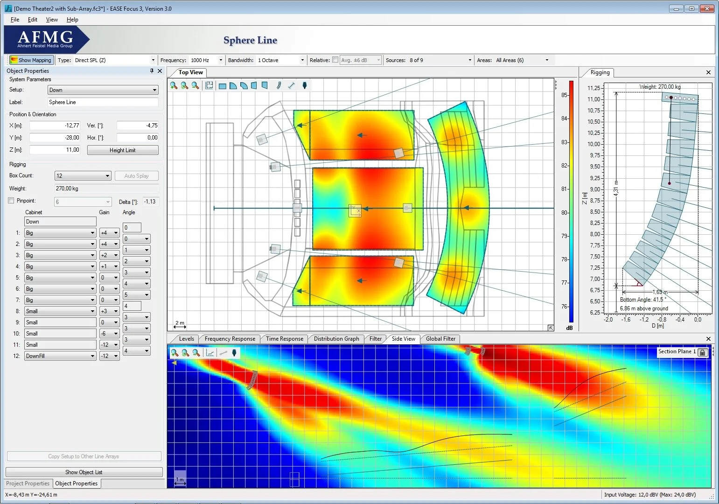Enable the Relative averaging checkbox
This screenshot has height=504, width=719.
tap(335, 60)
